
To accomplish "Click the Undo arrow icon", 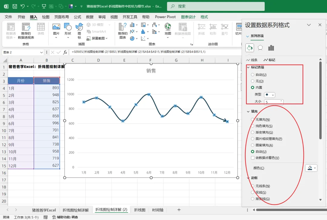I will 22,6.
